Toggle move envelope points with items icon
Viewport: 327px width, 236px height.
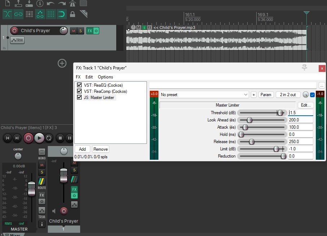point(40,14)
